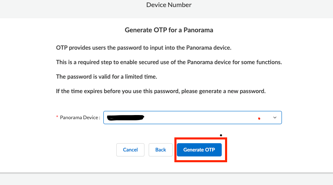Click the 'OTP provides users the password' sentence
The image size is (333, 185).
(x=143, y=48)
